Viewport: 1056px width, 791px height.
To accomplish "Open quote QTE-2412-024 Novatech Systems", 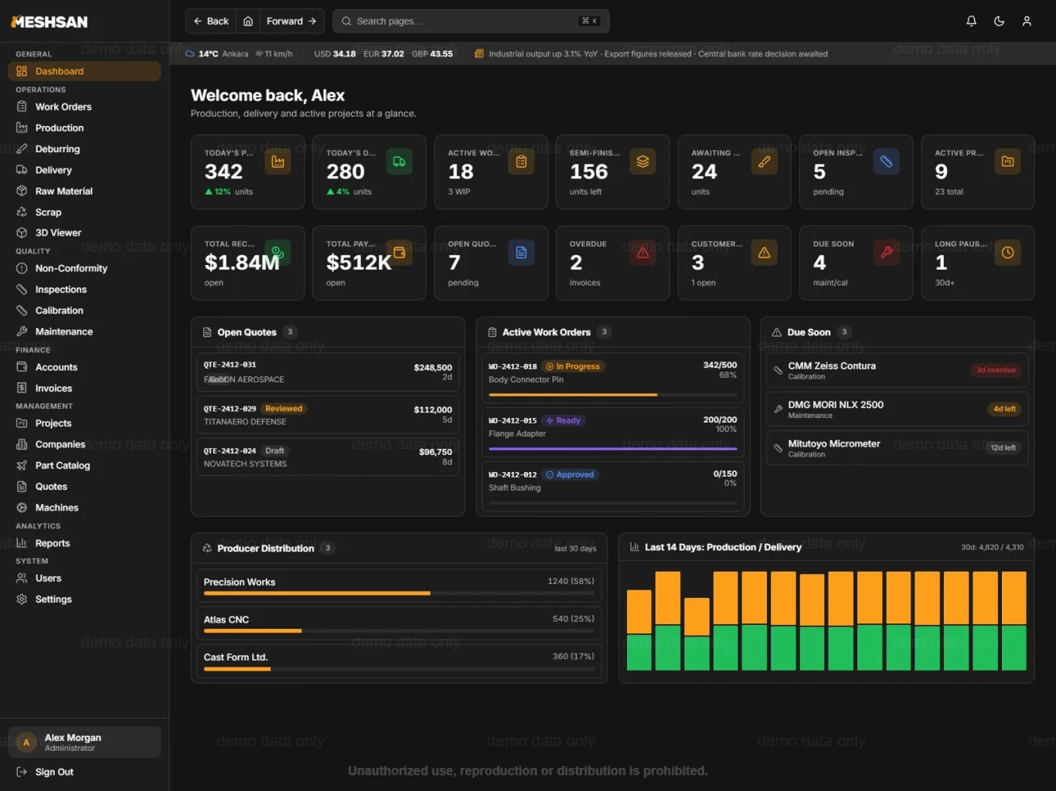I will pos(328,457).
